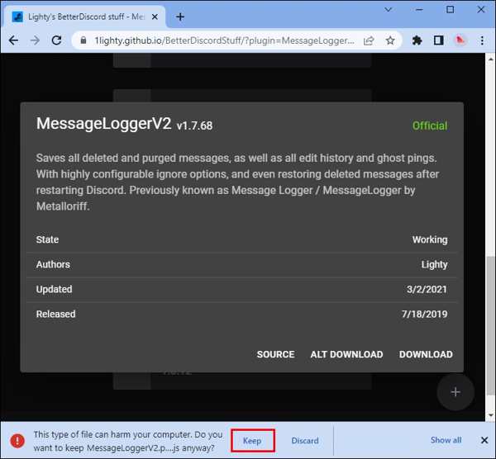Share this page icon in address bar
The width and height of the screenshot is (496, 459).
tap(369, 40)
